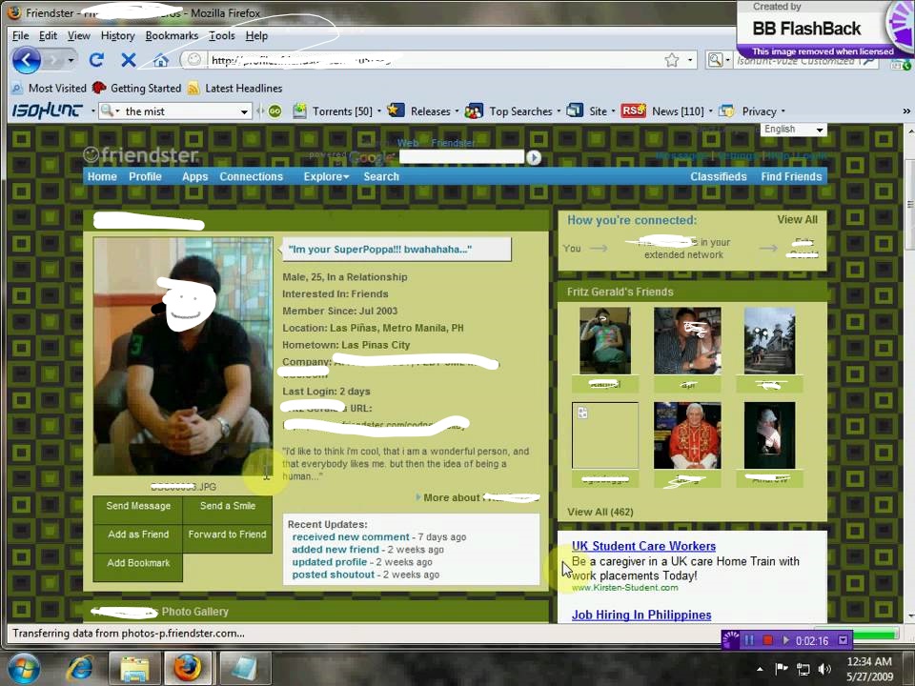Viewport: 915px width, 686px height.
Task: Open the Latest Headlines feed bookmark
Action: pos(235,88)
